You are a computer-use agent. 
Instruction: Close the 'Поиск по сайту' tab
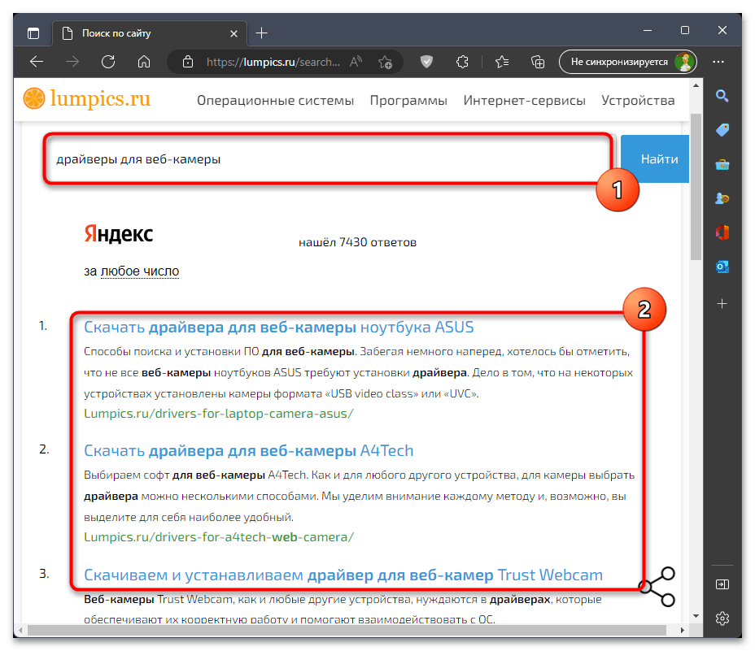pos(233,33)
